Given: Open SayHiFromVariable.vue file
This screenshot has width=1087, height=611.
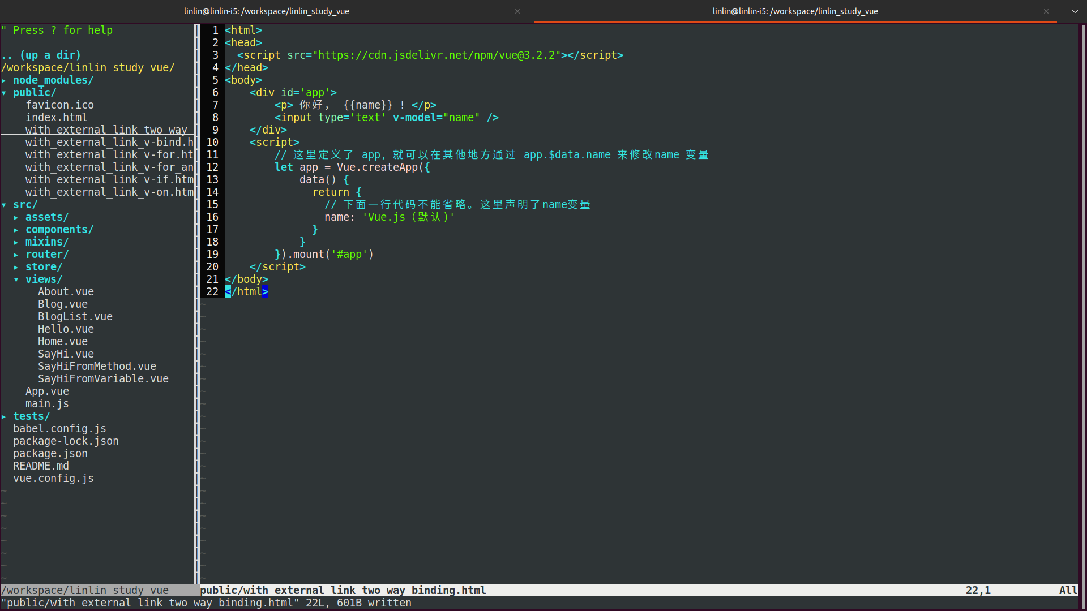Looking at the screenshot, I should tap(103, 379).
